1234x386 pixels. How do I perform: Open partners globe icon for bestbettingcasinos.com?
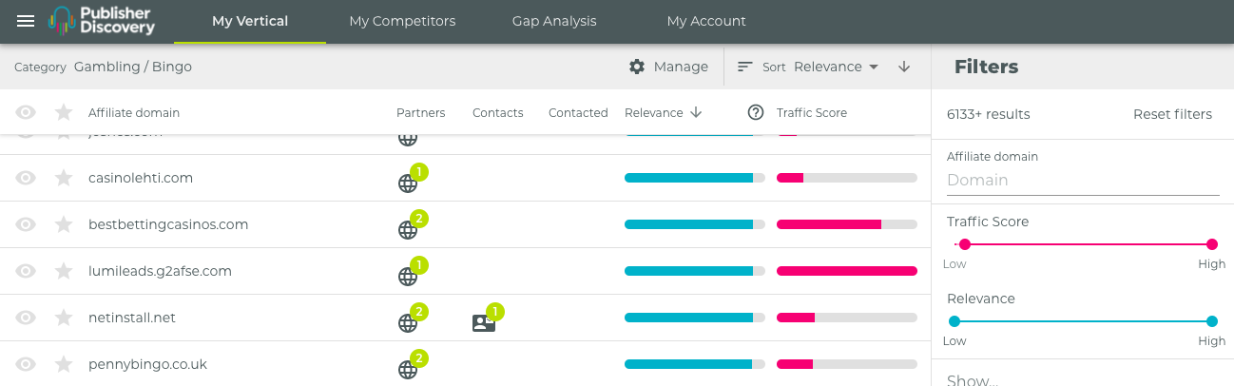(408, 229)
